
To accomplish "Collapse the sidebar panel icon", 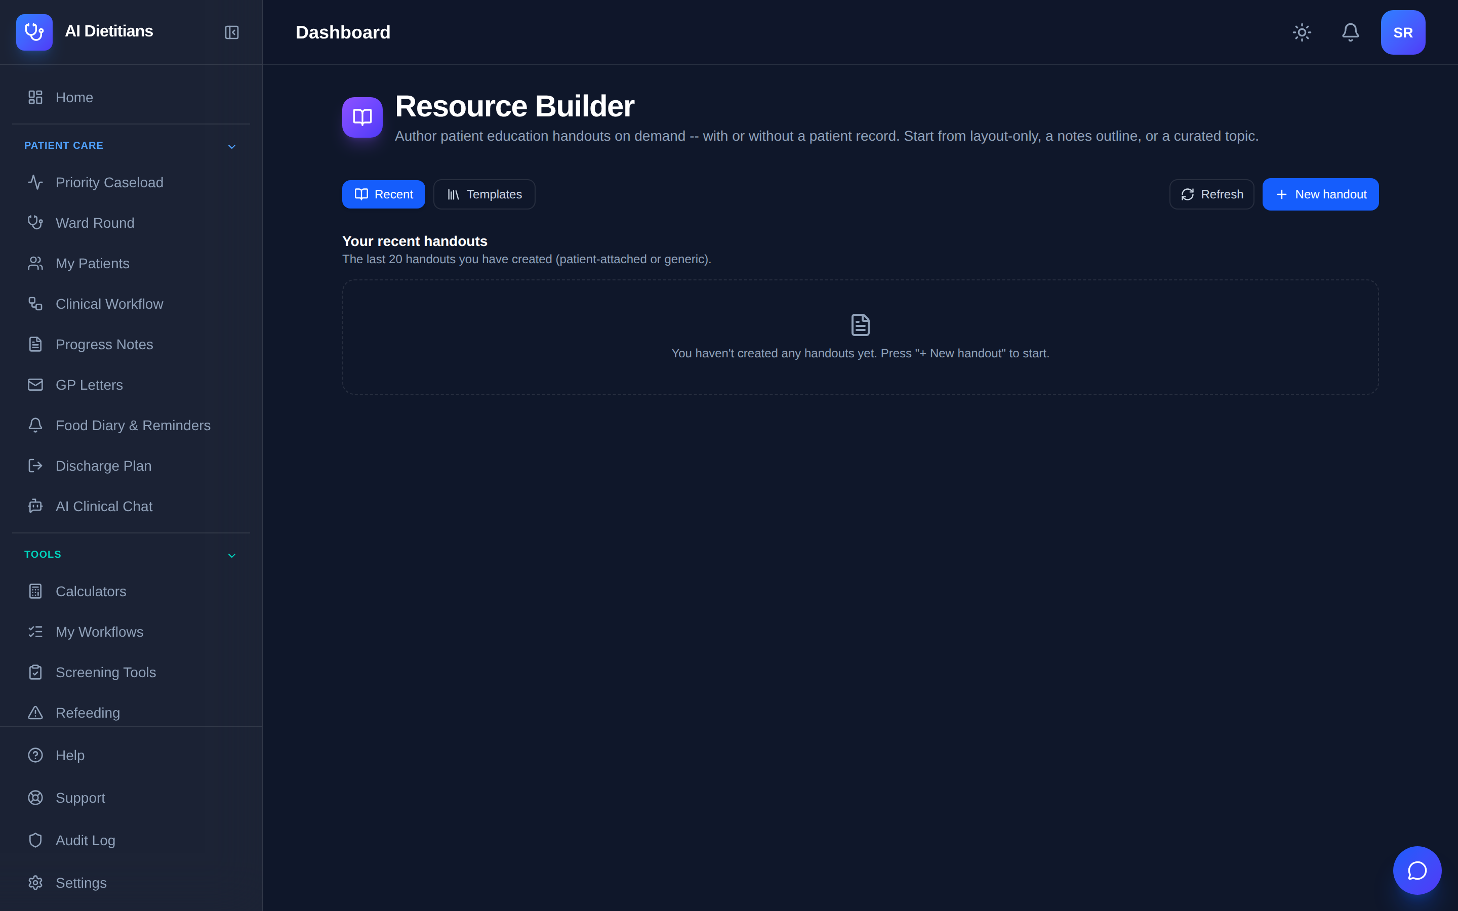I will tap(232, 32).
